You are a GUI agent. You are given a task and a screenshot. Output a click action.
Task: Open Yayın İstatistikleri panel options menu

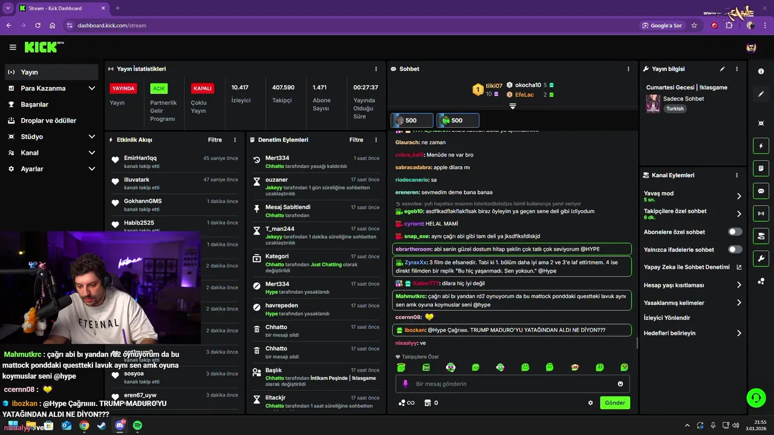pyautogui.click(x=376, y=69)
